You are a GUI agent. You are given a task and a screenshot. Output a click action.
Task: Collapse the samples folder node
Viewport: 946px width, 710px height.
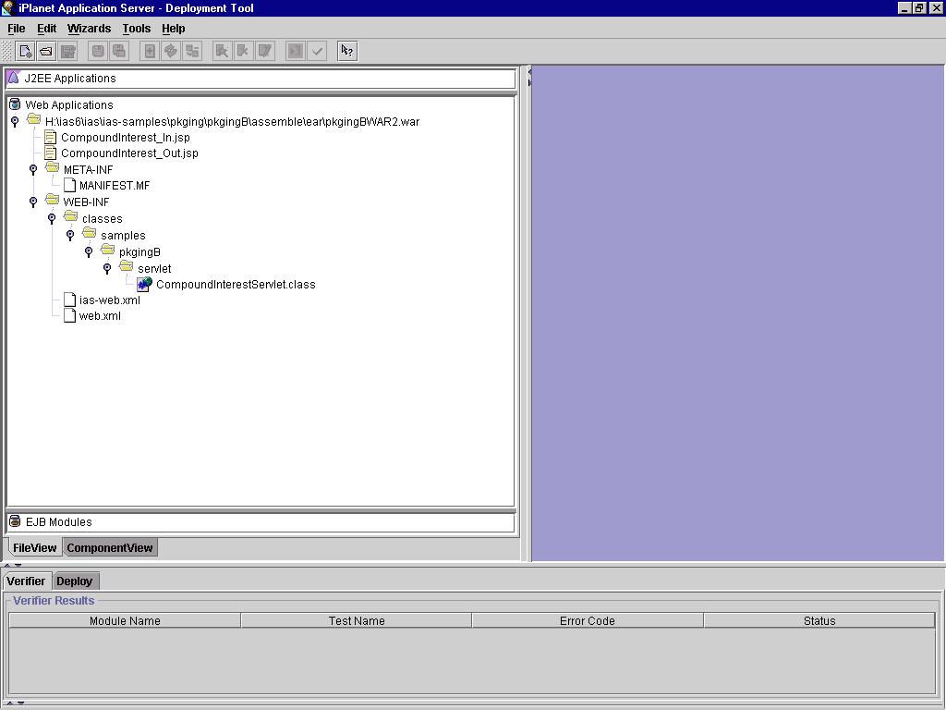70,235
